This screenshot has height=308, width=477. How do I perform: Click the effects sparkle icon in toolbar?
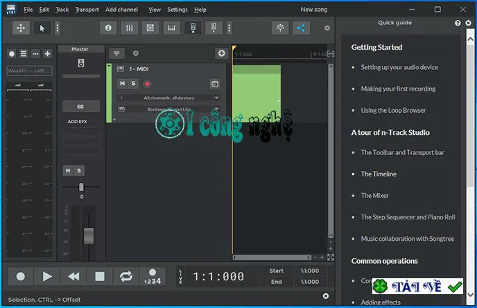pos(280,28)
